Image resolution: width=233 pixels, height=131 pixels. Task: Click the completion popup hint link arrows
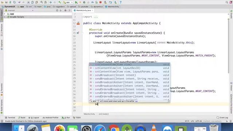click(x=136, y=101)
